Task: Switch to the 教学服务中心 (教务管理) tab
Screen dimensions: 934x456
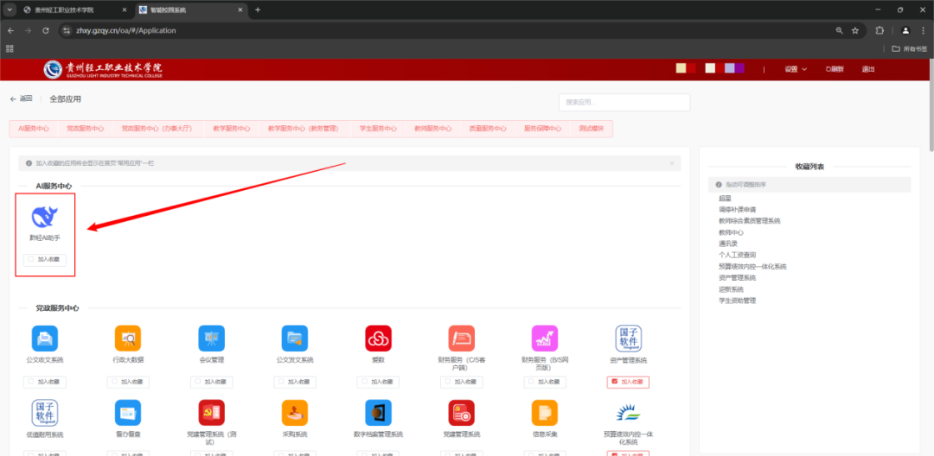Action: tap(304, 129)
